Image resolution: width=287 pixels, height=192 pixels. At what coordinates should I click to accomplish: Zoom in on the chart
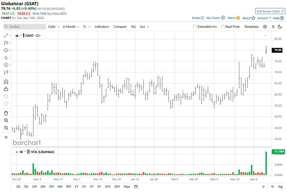pyautogui.click(x=6, y=121)
